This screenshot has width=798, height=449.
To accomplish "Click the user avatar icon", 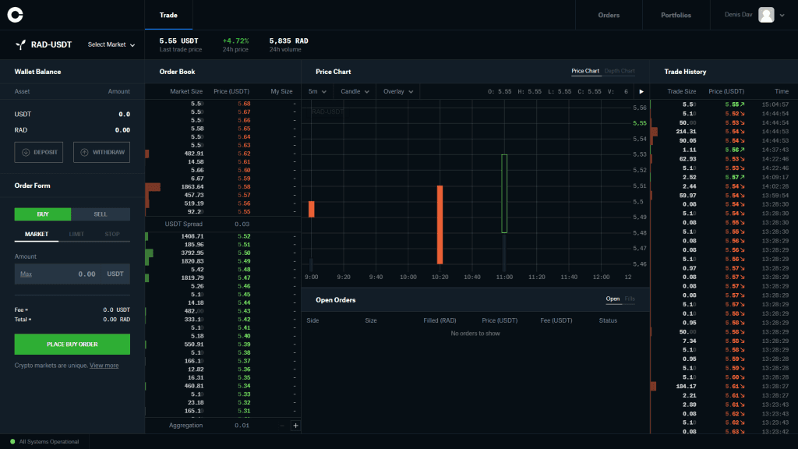I will (766, 15).
